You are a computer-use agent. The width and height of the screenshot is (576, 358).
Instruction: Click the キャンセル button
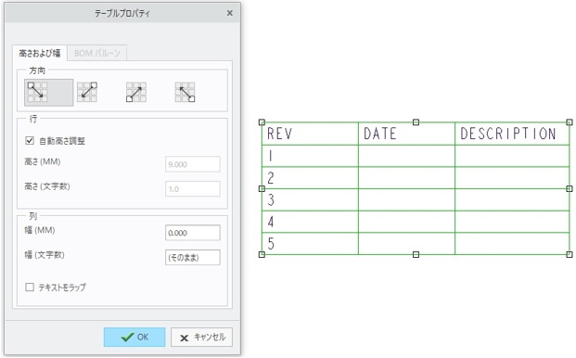pos(201,337)
